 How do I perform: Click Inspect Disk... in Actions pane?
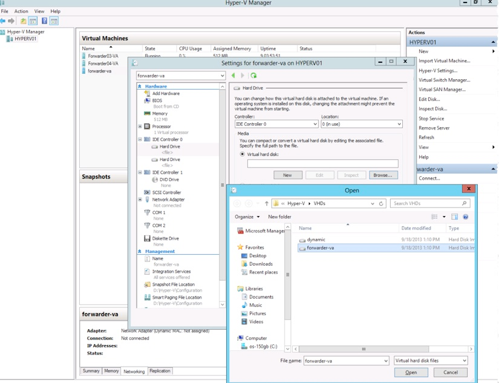pyautogui.click(x=433, y=109)
